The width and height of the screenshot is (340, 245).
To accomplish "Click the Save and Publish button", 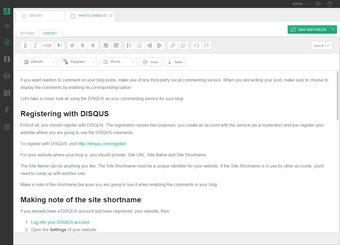I will tap(309, 29).
